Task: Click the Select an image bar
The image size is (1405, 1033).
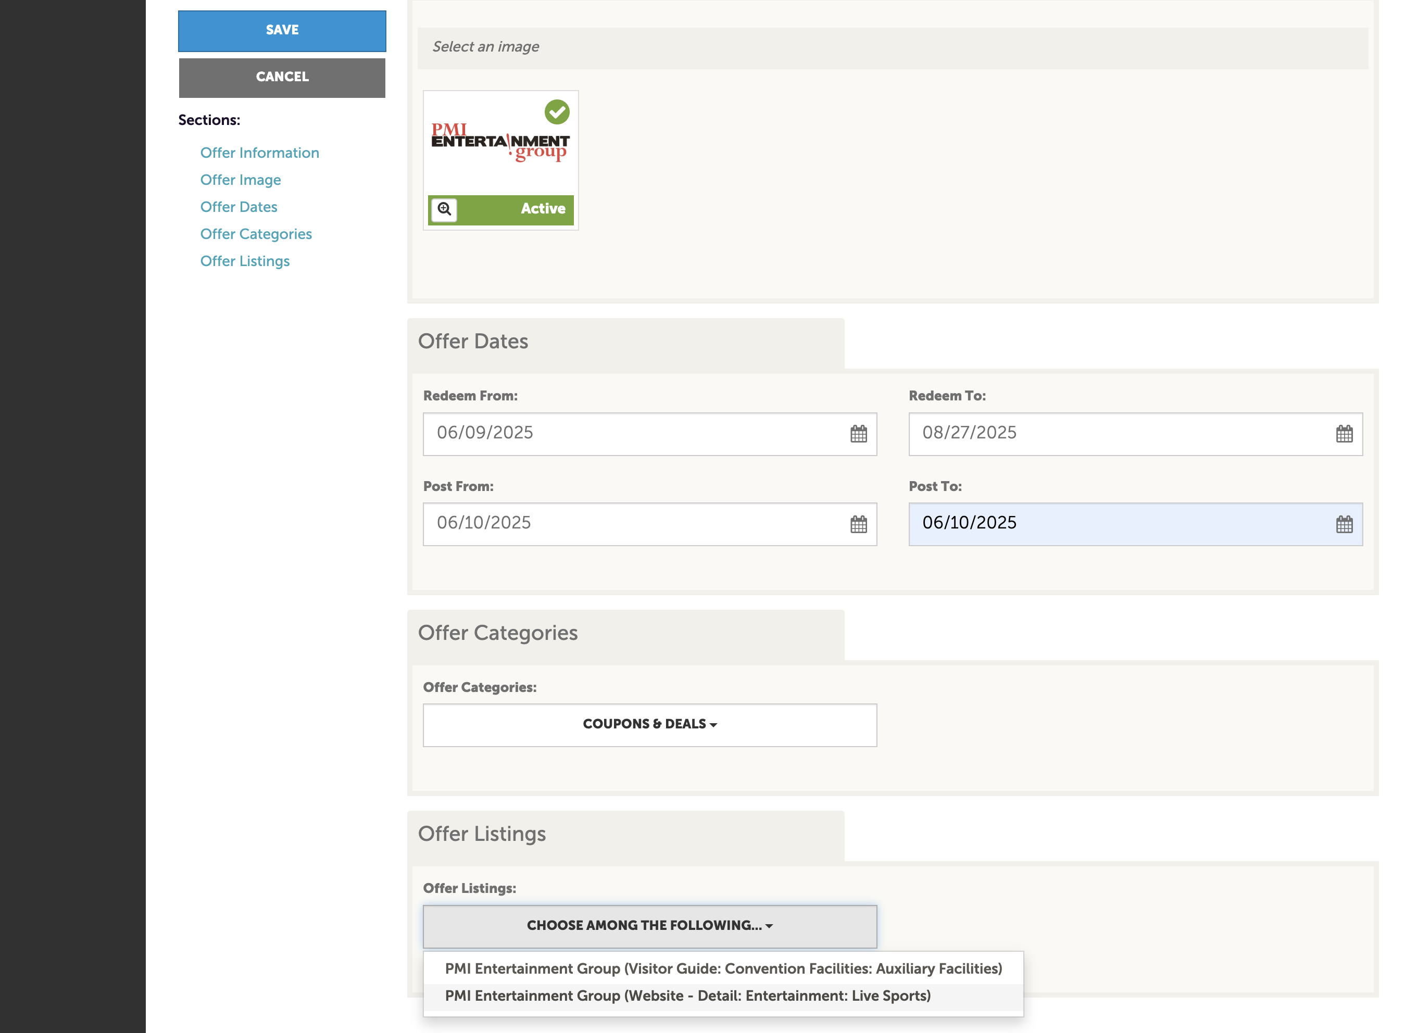Action: [x=892, y=47]
